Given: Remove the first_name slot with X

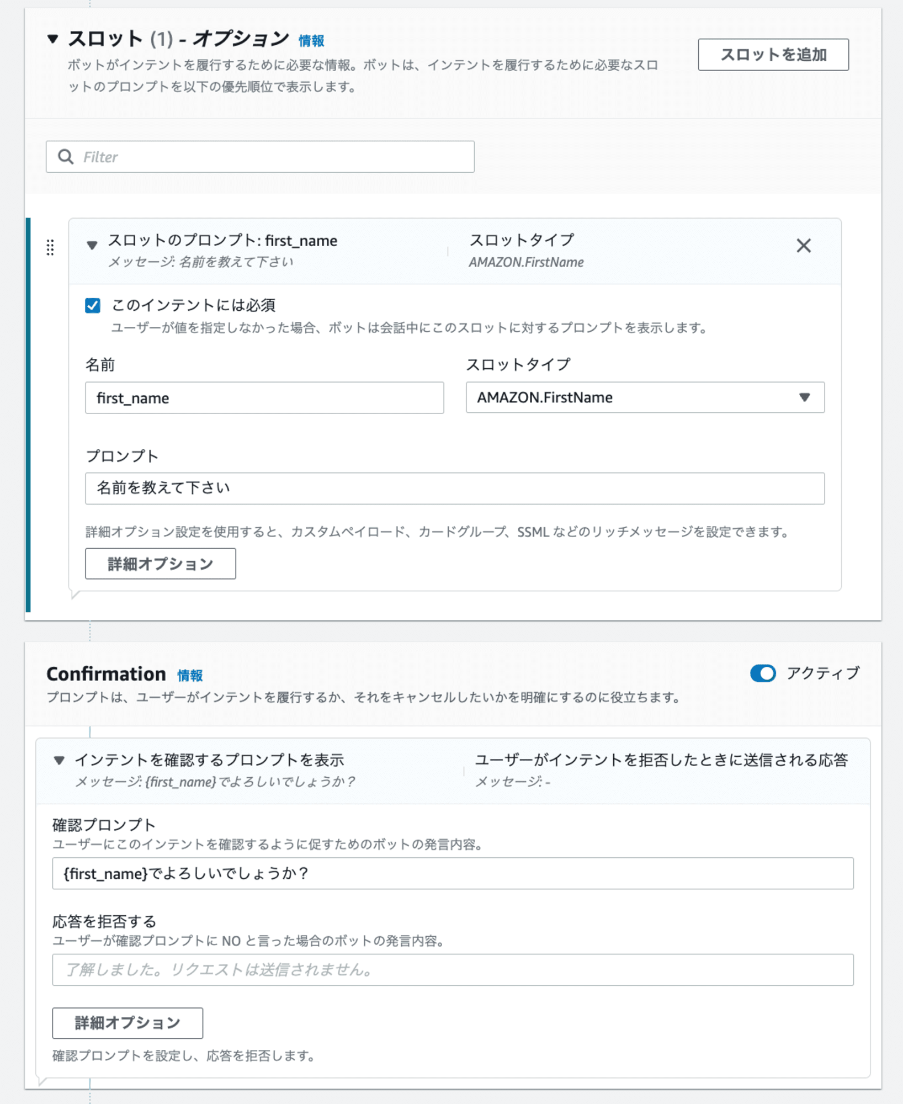Looking at the screenshot, I should pos(804,246).
